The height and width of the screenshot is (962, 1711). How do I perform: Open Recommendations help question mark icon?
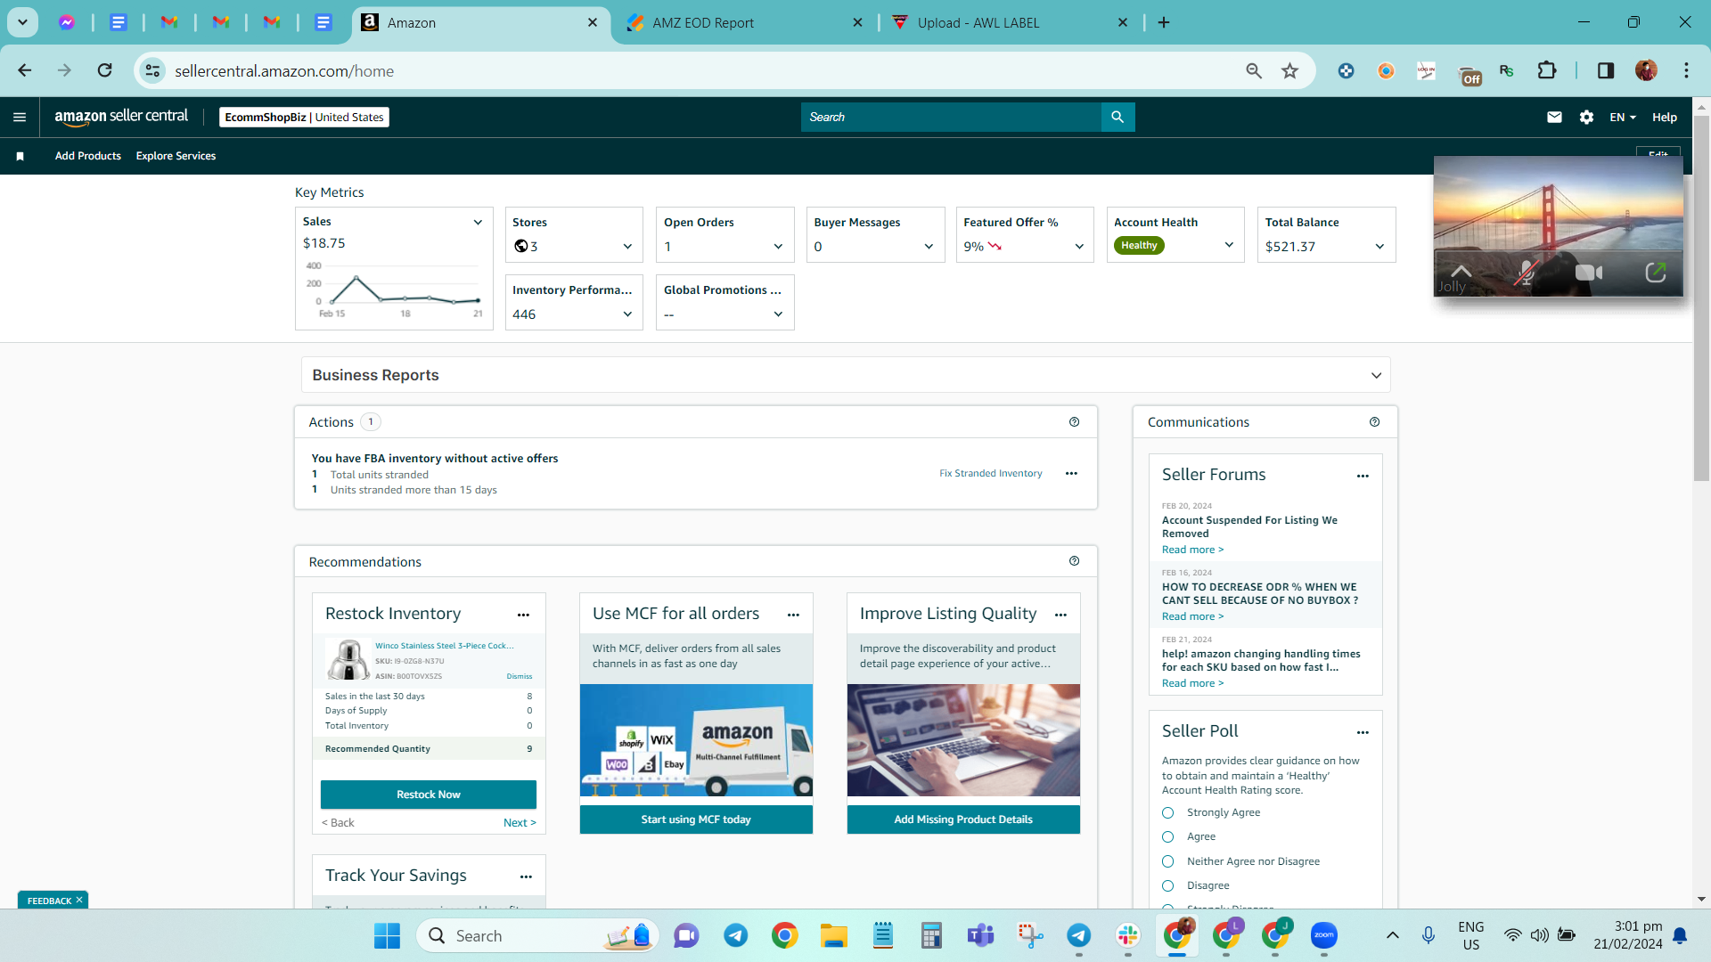[x=1074, y=561]
